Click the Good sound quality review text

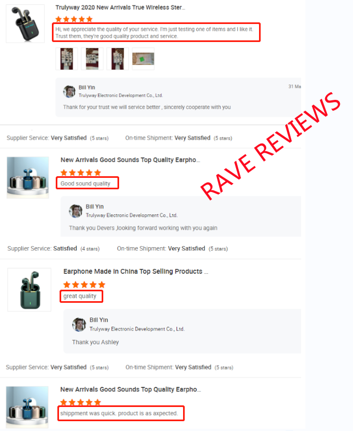click(x=85, y=184)
